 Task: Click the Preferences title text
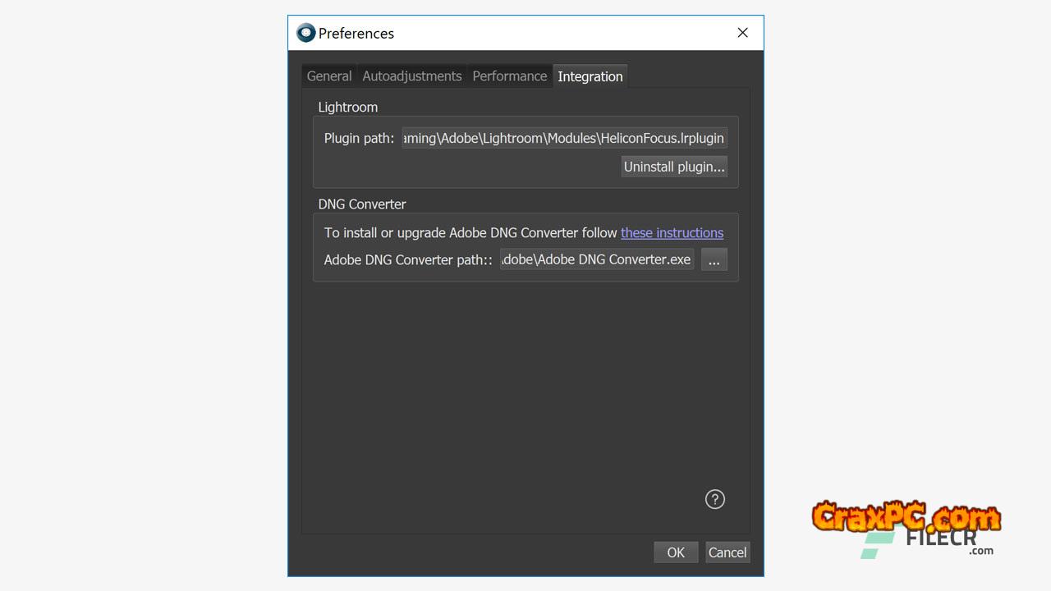point(356,34)
